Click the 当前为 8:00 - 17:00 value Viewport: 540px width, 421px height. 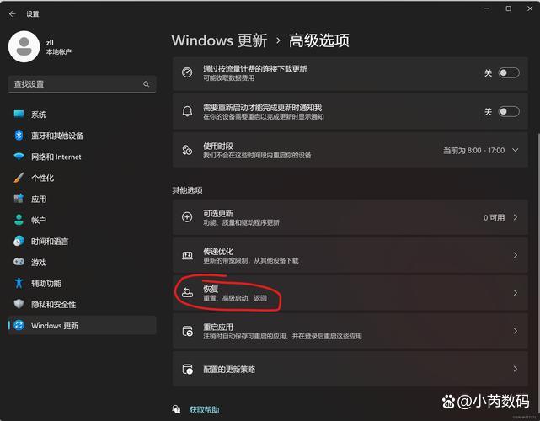pos(474,151)
